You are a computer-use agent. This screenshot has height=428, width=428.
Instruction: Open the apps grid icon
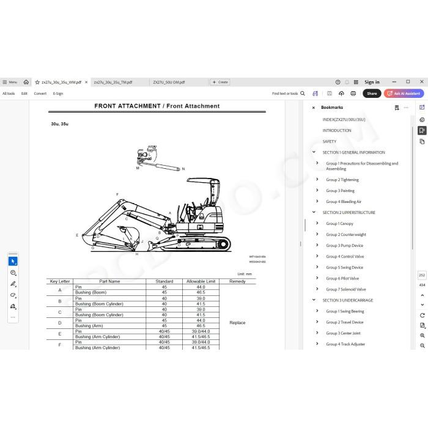pos(356,82)
